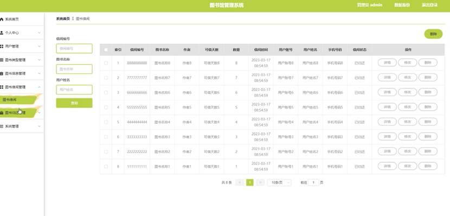450x216 pixels.
Task: Click 修改 for row 4444444444
Action: (x=408, y=122)
